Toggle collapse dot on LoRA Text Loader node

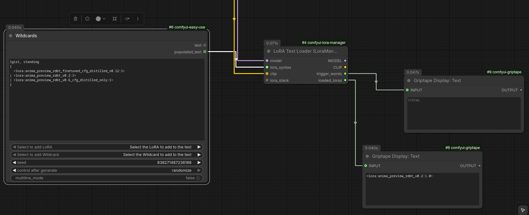269,51
